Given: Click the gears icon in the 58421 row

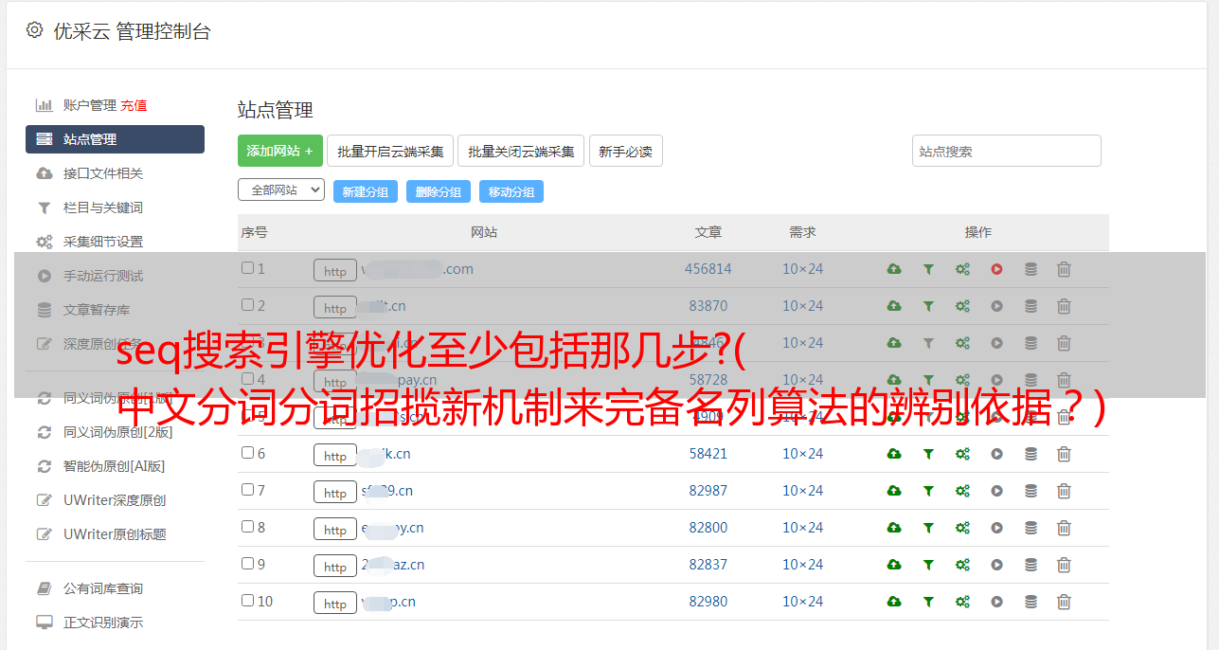Looking at the screenshot, I should [x=962, y=454].
